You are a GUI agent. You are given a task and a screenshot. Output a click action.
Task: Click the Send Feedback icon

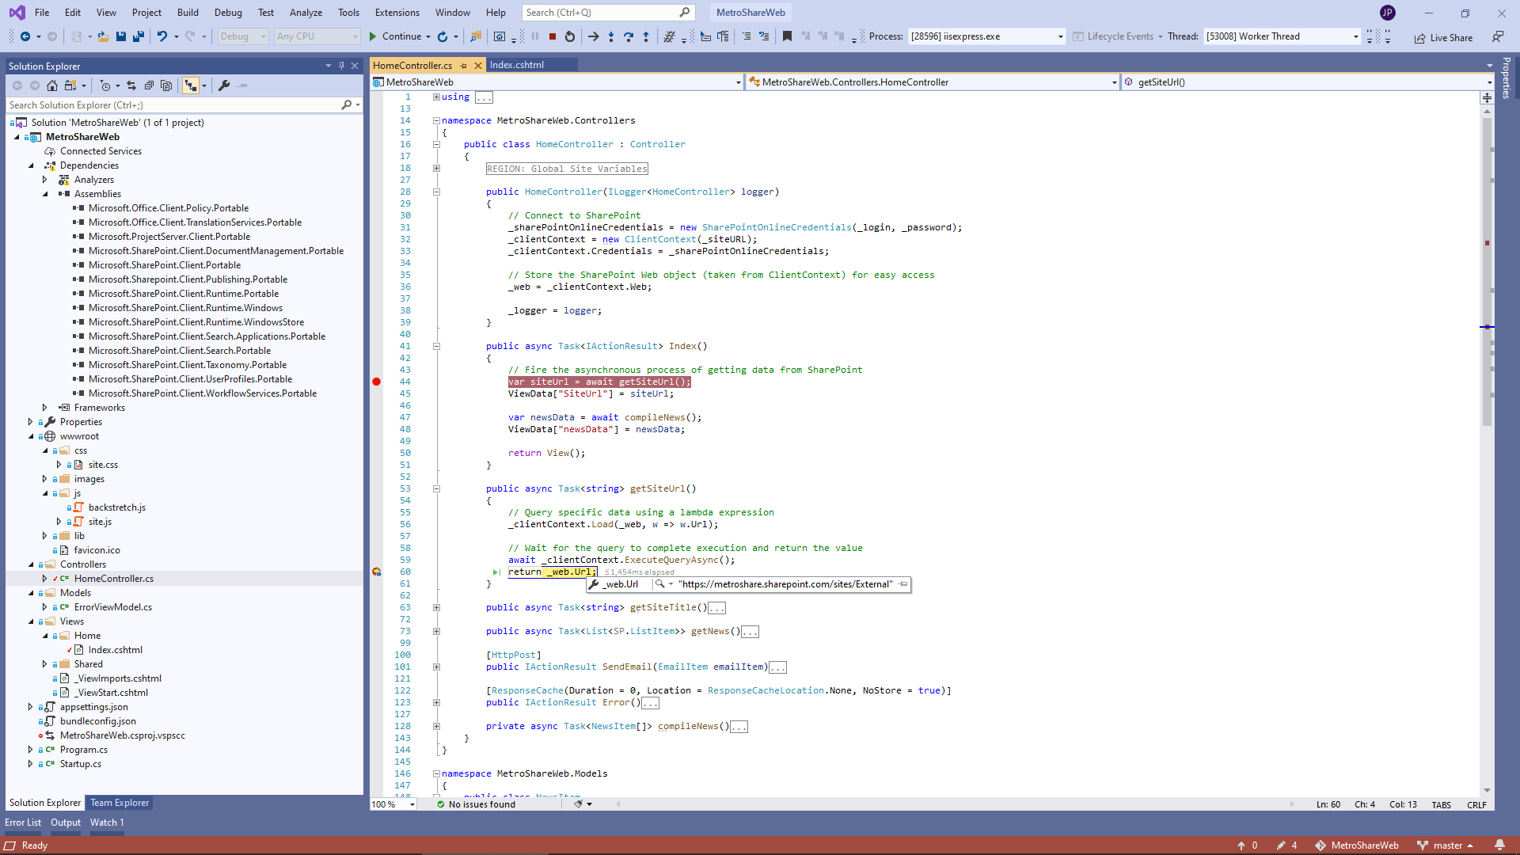(1498, 36)
